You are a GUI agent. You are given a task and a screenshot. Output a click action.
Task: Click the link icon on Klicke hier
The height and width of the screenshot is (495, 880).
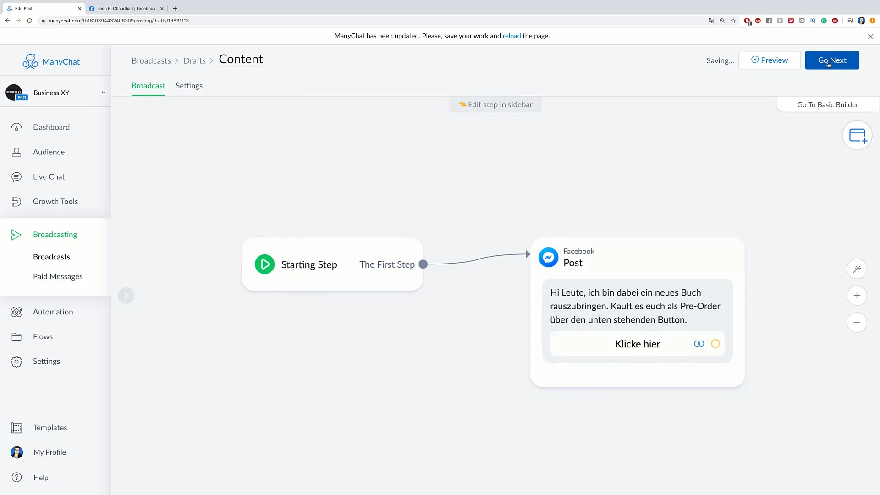[x=698, y=344]
